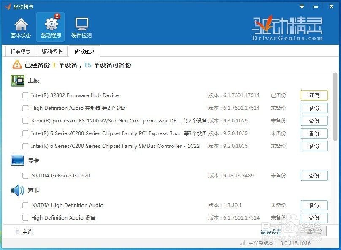Click the DriverGenius.com brand logo
The width and height of the screenshot is (341, 250).
(287, 28)
